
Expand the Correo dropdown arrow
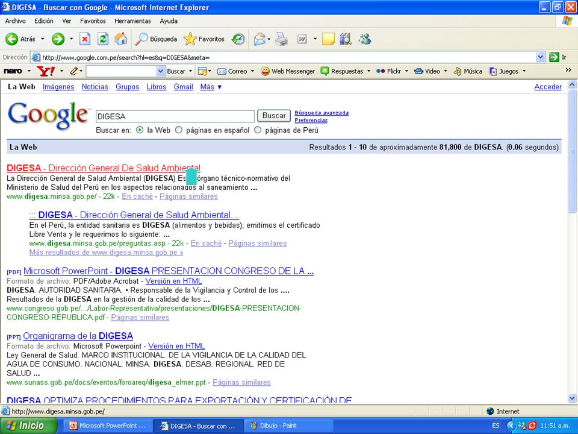pyautogui.click(x=252, y=71)
